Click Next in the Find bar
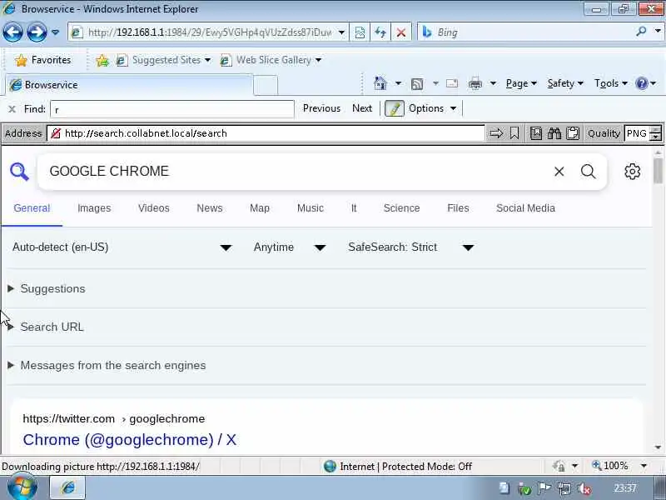The width and height of the screenshot is (666, 500). (x=362, y=108)
